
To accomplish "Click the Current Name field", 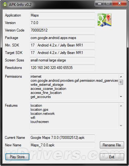I will click(62, 138).
